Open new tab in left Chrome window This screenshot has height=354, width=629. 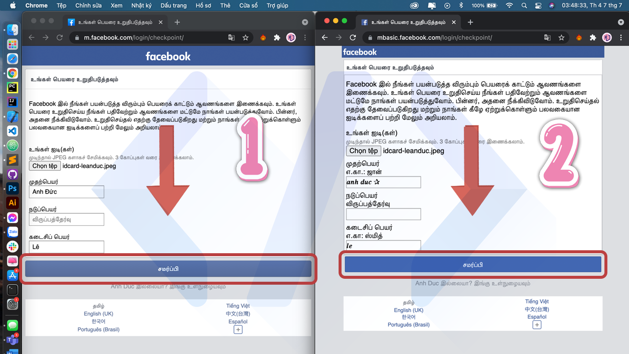177,22
